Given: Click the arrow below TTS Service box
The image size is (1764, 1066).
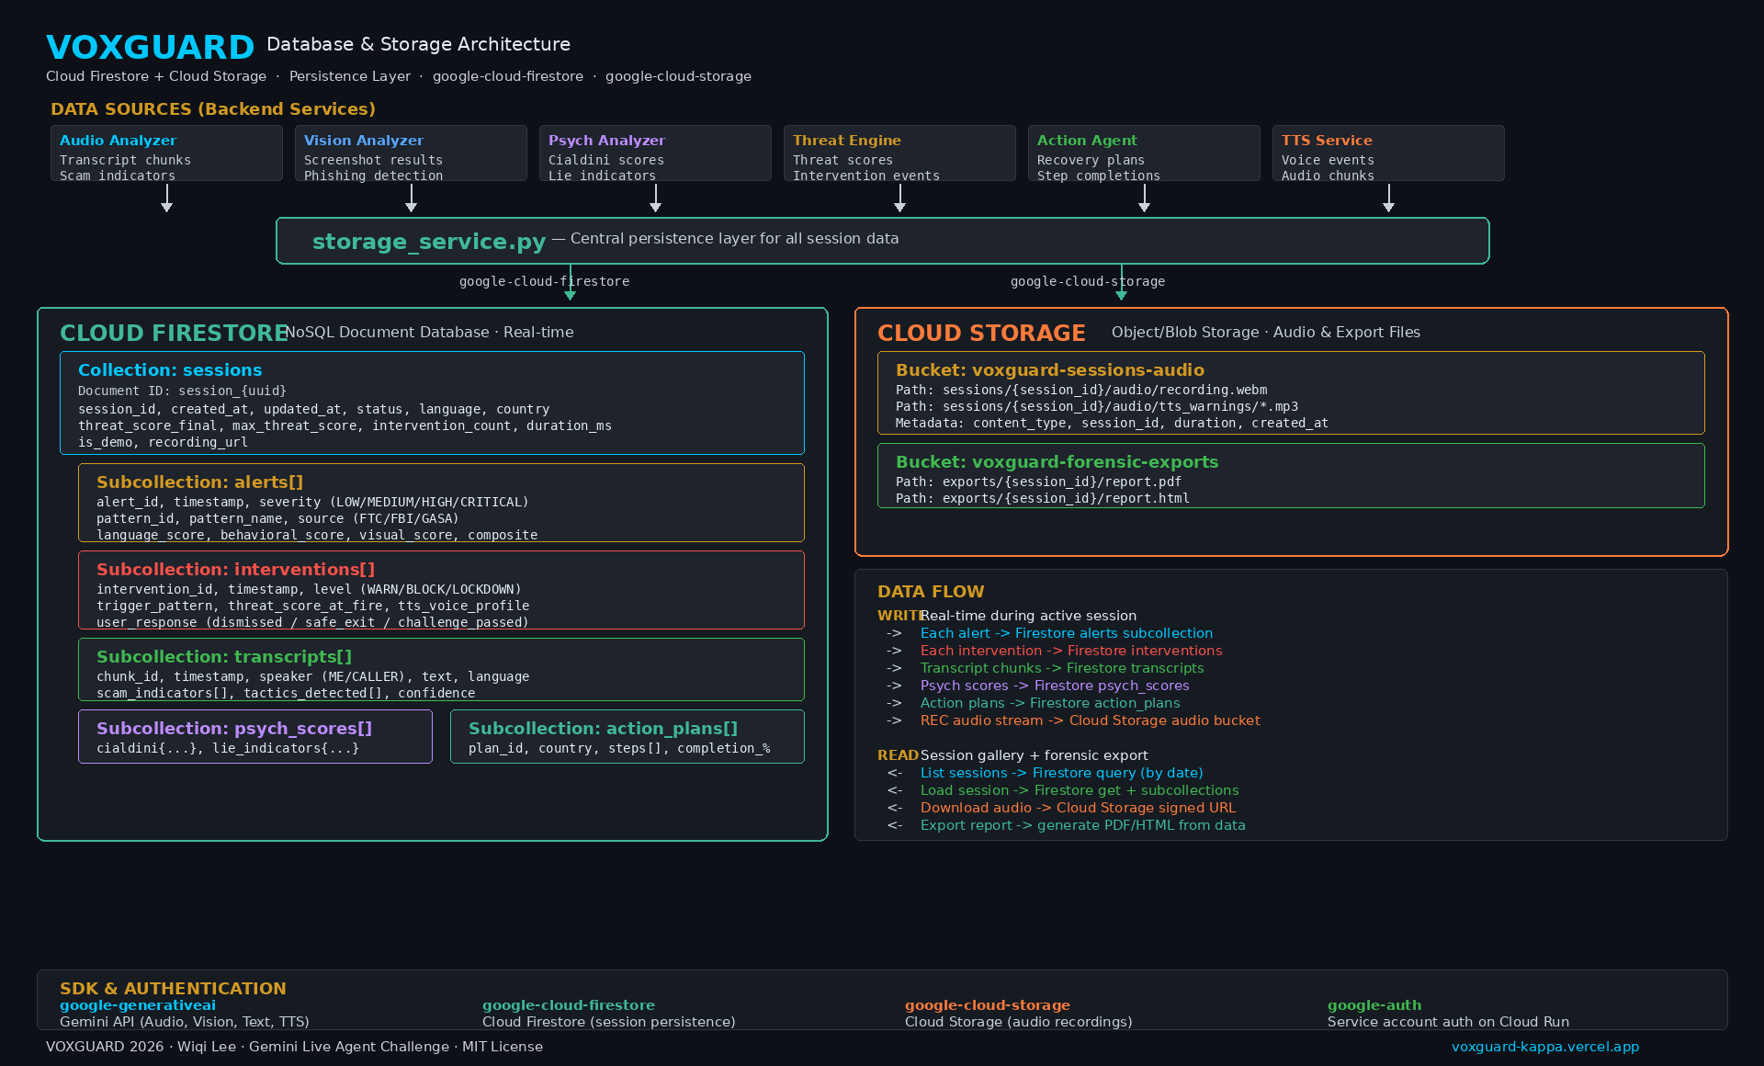Looking at the screenshot, I should click(1388, 198).
